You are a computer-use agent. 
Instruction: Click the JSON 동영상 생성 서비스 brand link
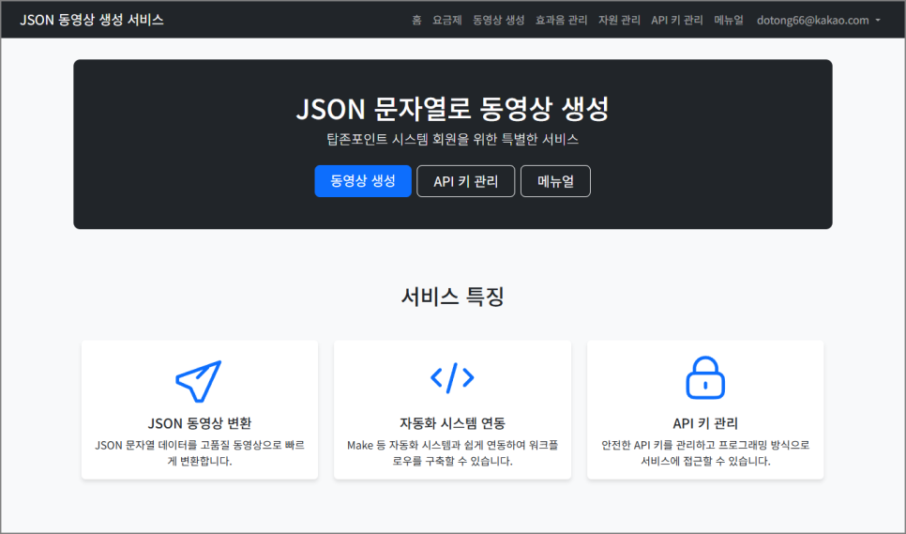click(x=92, y=20)
